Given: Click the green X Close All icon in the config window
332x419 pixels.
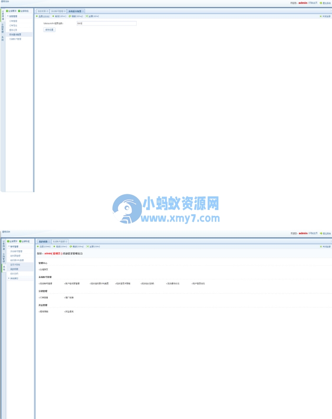Looking at the screenshot, I should pyautogui.click(x=321, y=16).
